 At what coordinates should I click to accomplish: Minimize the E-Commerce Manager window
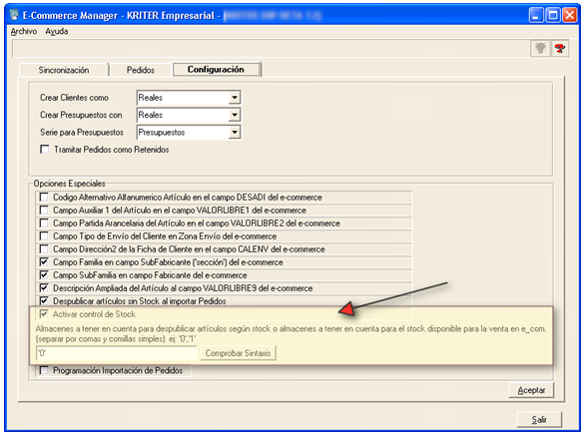tap(536, 15)
